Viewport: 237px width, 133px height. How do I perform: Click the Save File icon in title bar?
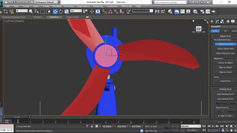point(15,2)
